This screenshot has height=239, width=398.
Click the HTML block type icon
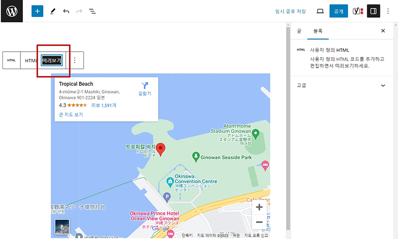[x=11, y=60]
